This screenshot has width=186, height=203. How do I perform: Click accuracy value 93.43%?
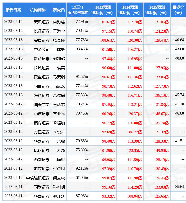[82, 49]
